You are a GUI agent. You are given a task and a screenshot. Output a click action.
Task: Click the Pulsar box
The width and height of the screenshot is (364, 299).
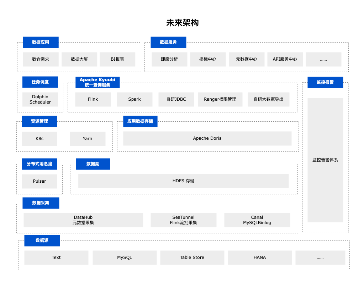click(39, 181)
